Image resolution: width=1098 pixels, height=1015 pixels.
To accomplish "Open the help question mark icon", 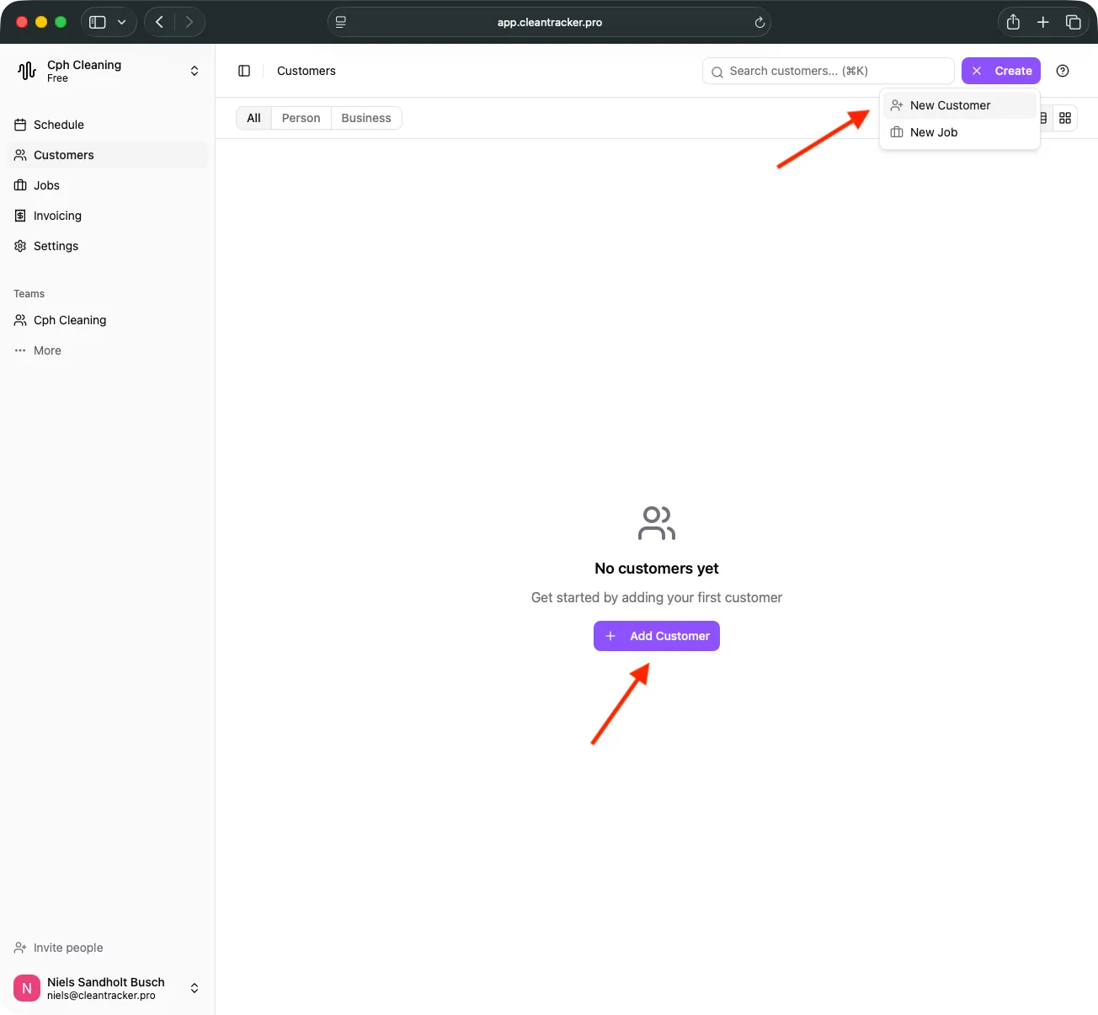I will click(x=1063, y=71).
